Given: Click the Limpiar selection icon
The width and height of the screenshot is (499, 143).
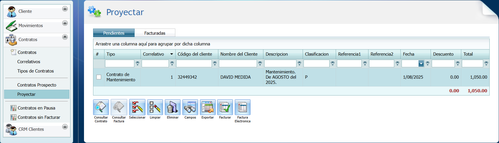Looking at the screenshot, I should (x=155, y=107).
